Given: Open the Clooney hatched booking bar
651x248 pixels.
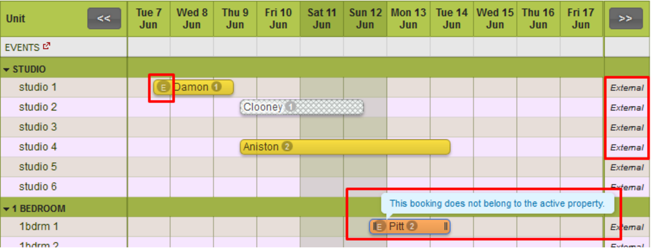Looking at the screenshot, I should pos(302,107).
